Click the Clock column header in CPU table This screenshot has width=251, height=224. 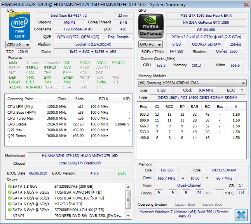[x=56, y=99]
